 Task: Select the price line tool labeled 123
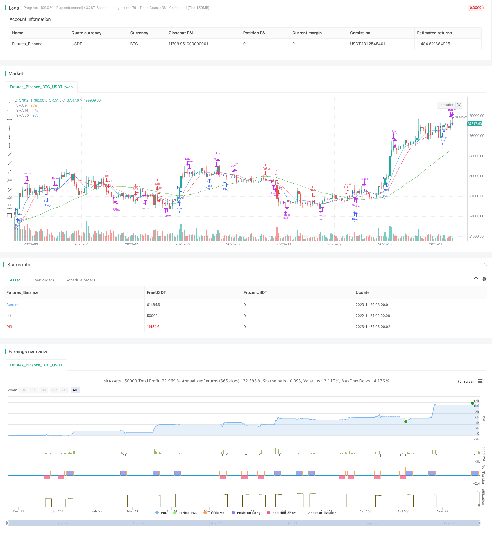(10, 181)
